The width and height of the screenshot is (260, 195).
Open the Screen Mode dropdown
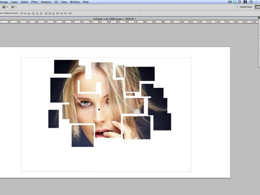click(x=14, y=7)
